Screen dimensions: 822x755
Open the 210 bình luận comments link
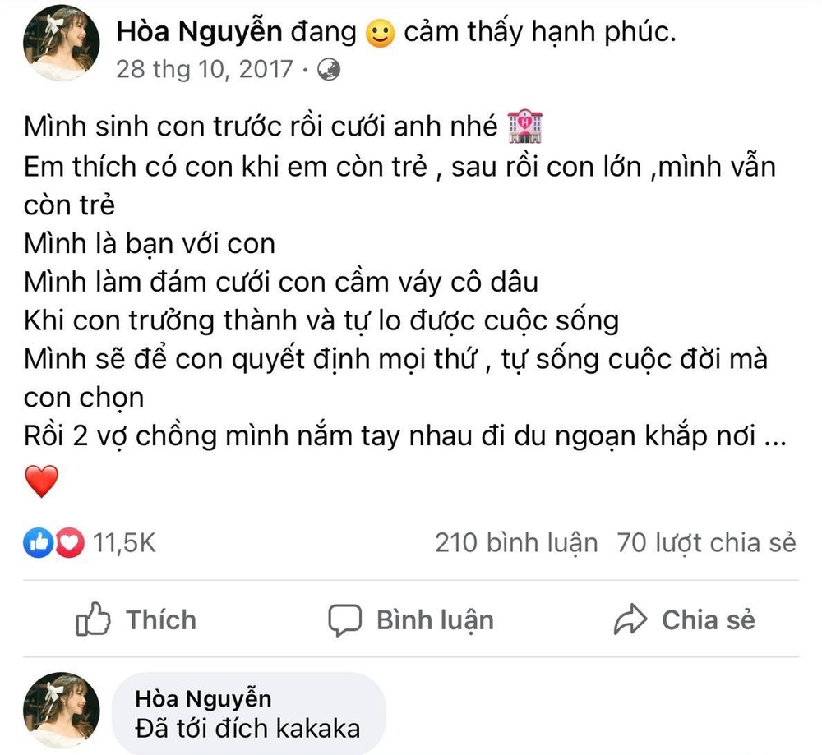[516, 543]
